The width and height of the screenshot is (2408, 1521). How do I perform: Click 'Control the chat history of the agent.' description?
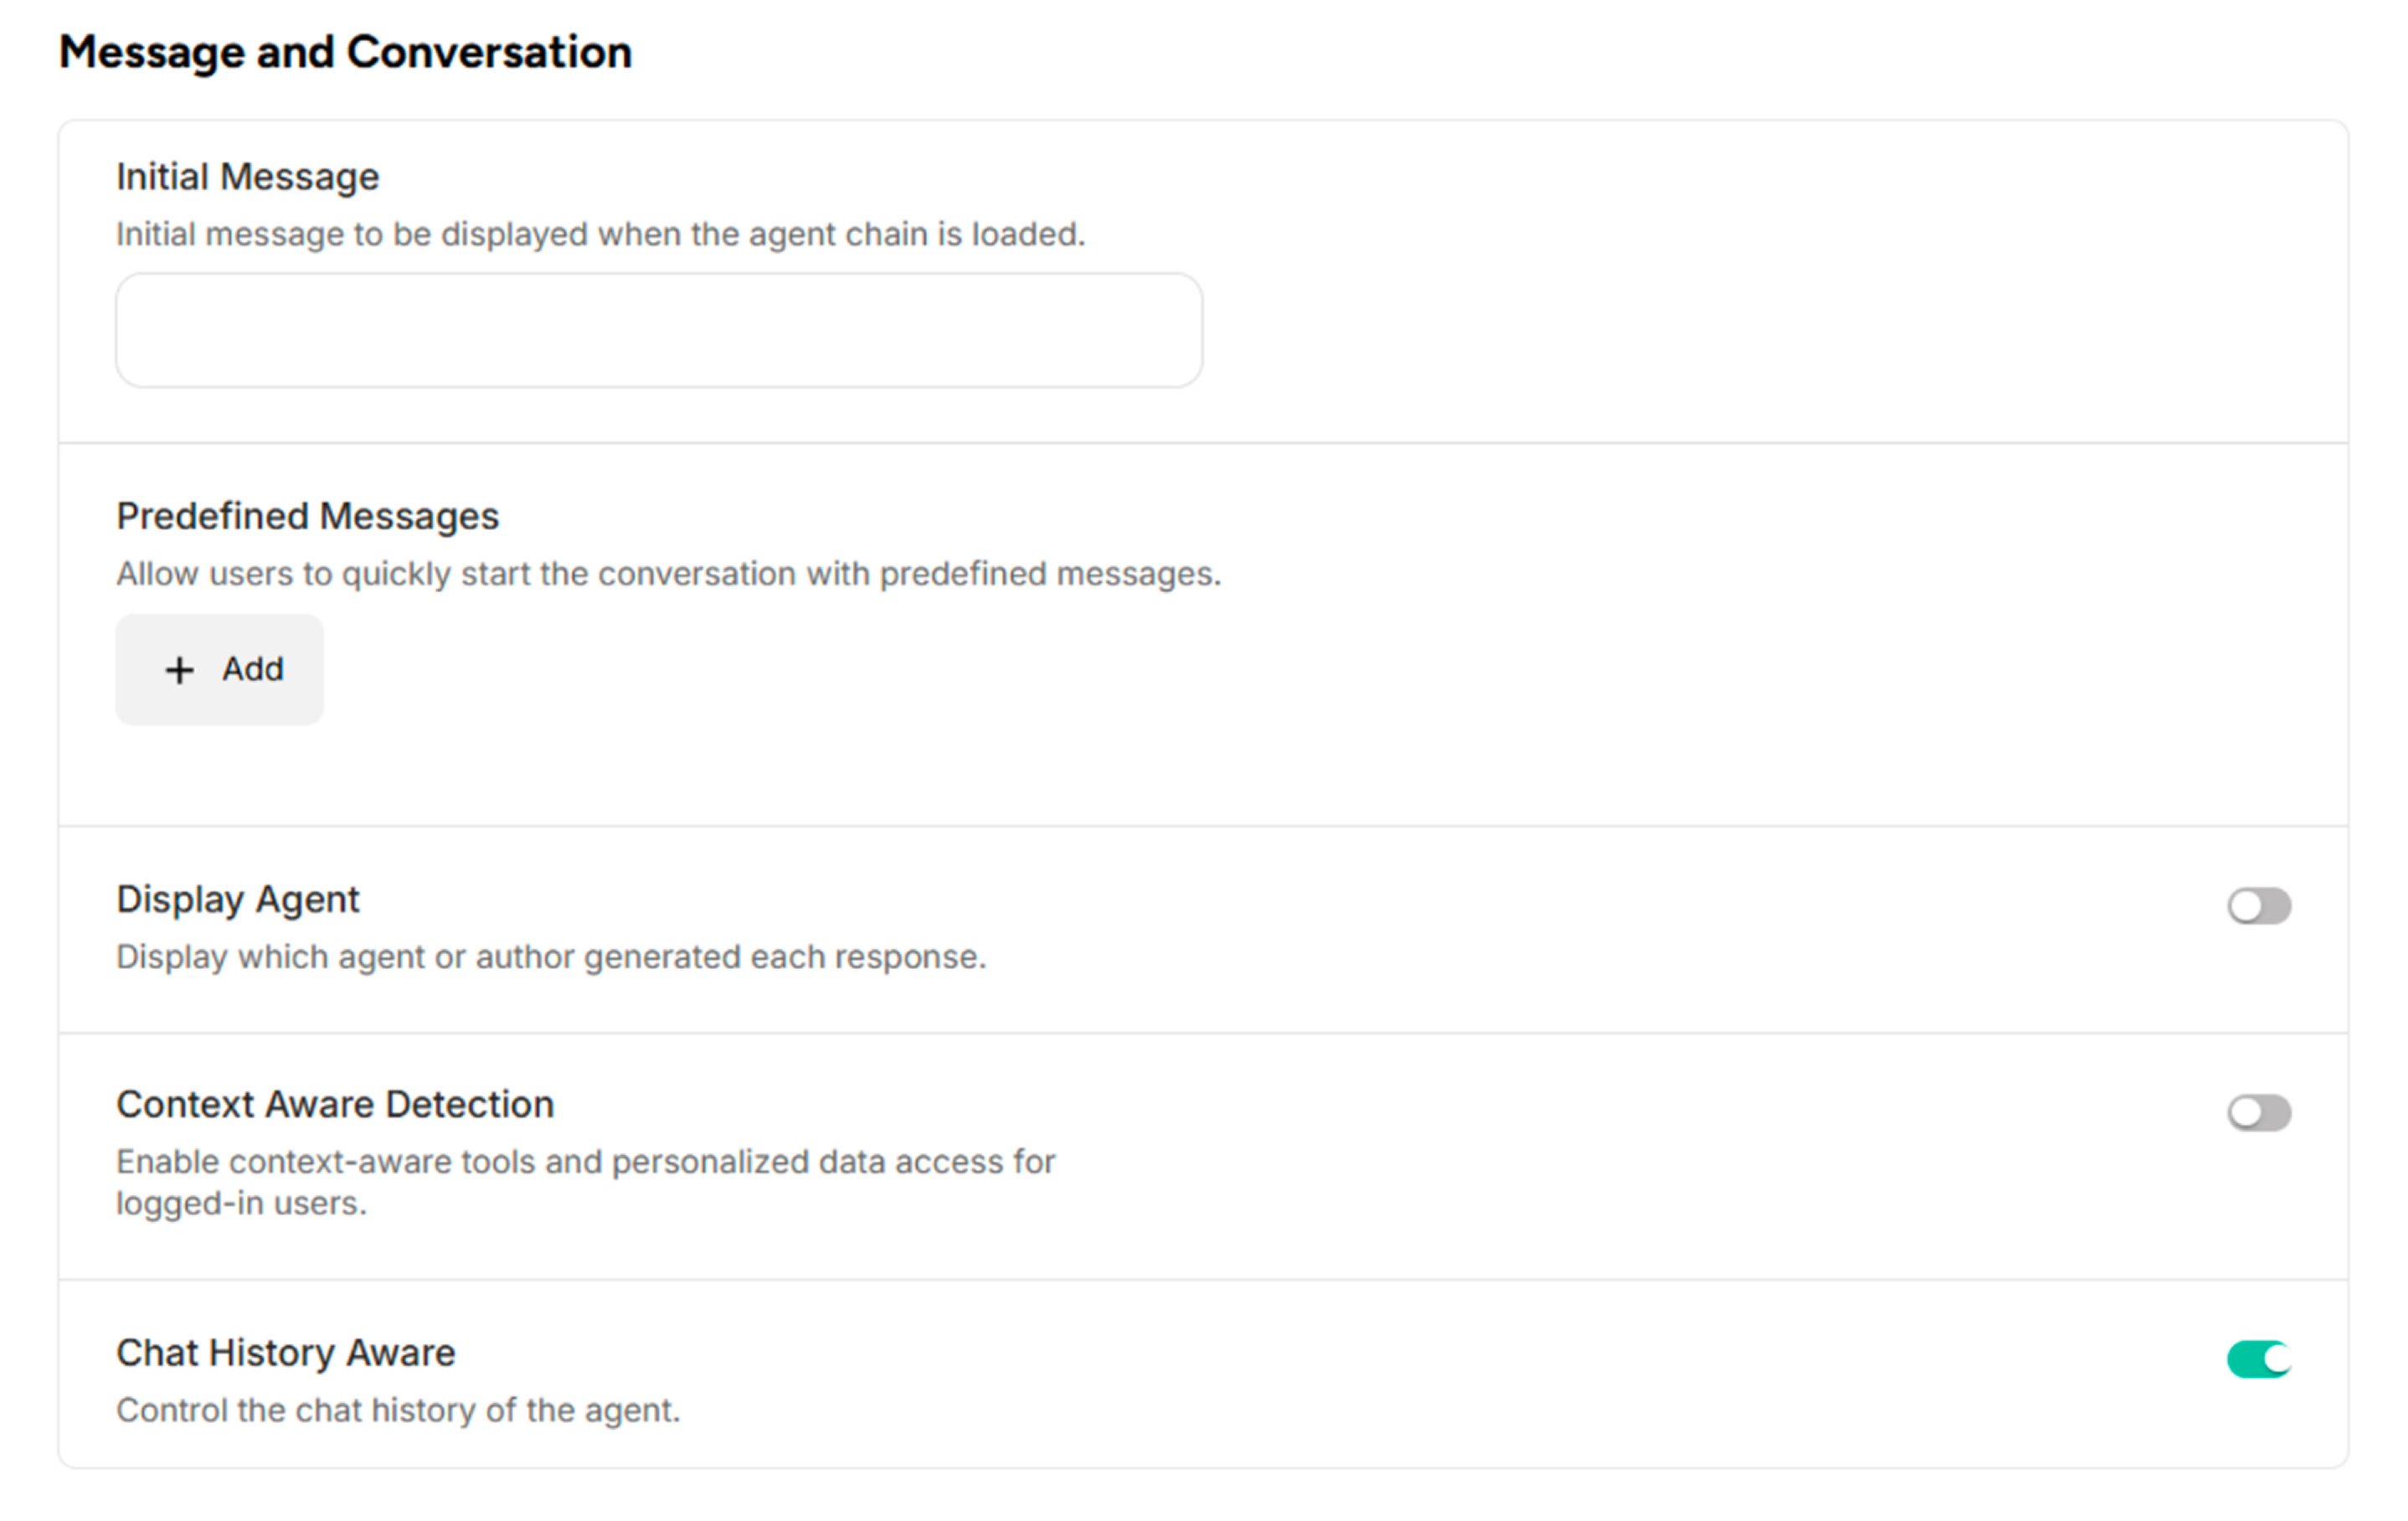pos(398,1411)
